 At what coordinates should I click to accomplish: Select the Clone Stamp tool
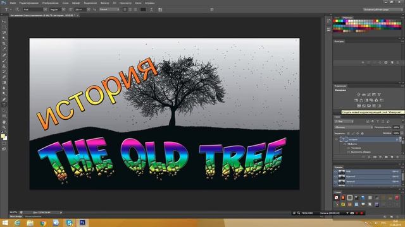[x=4, y=66]
